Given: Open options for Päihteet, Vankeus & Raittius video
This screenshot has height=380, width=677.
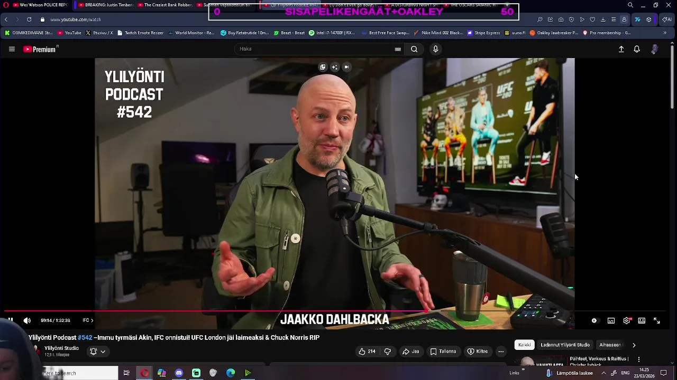Looking at the screenshot, I should 638,359.
